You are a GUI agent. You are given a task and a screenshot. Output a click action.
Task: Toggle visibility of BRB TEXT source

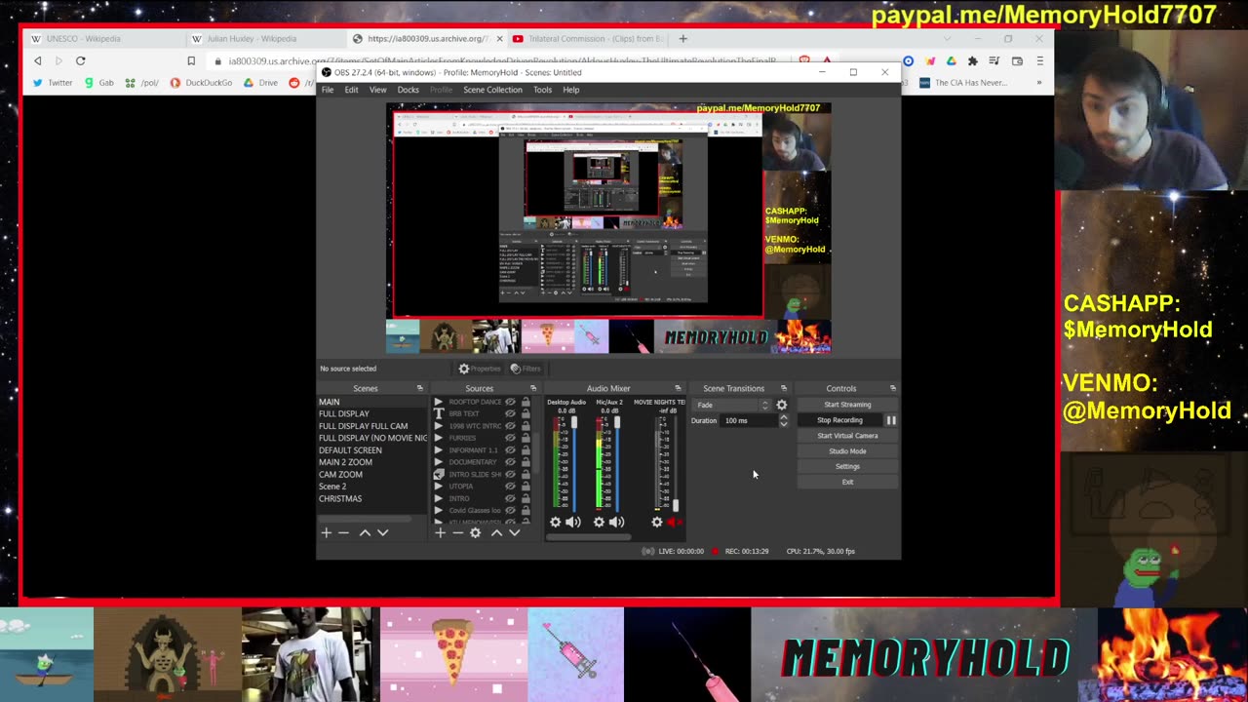tap(510, 413)
